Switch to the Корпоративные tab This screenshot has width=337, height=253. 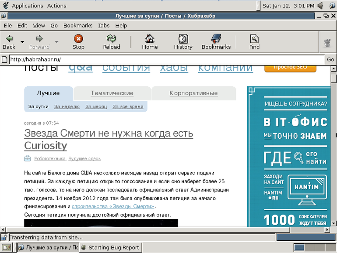pyautogui.click(x=193, y=93)
